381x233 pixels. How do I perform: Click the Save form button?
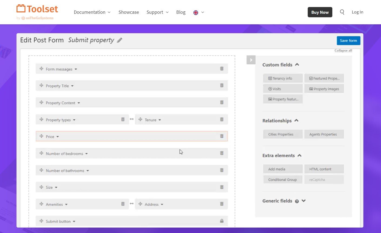348,40
